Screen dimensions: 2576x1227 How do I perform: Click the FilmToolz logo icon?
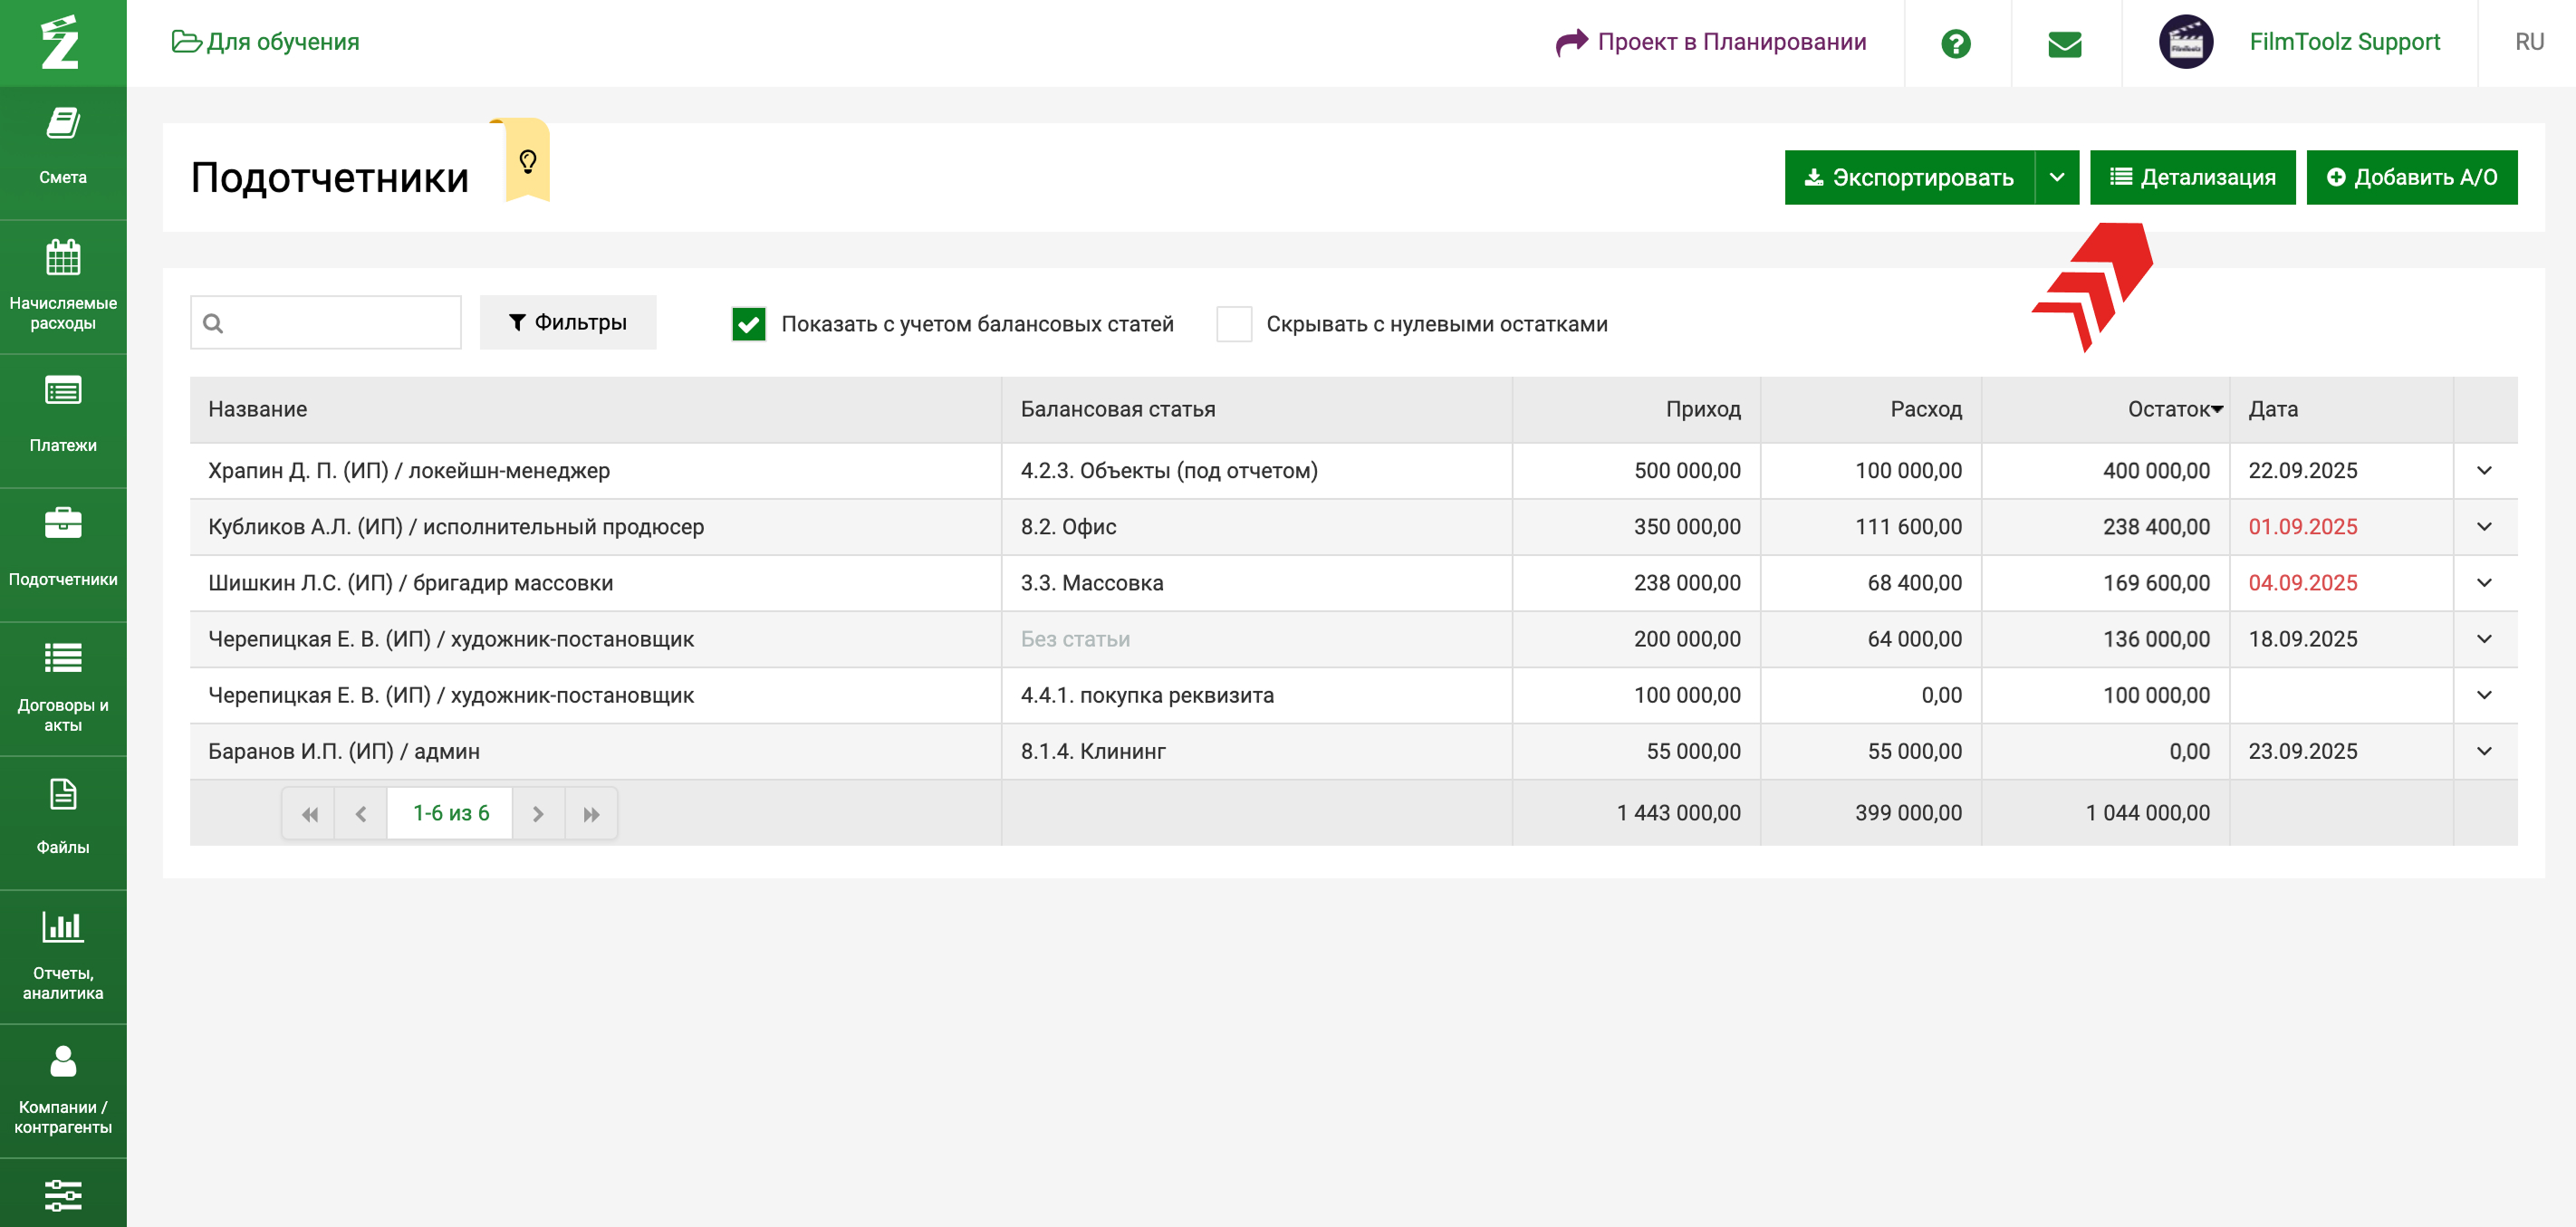click(61, 42)
